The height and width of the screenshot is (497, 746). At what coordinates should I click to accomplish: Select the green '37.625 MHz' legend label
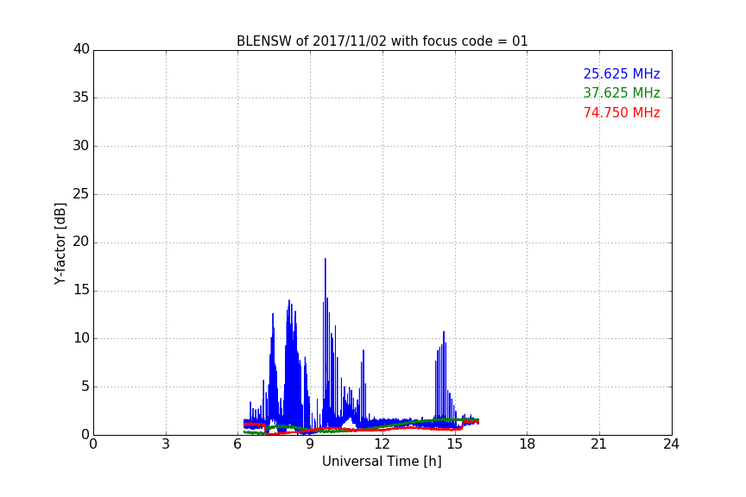click(x=622, y=92)
